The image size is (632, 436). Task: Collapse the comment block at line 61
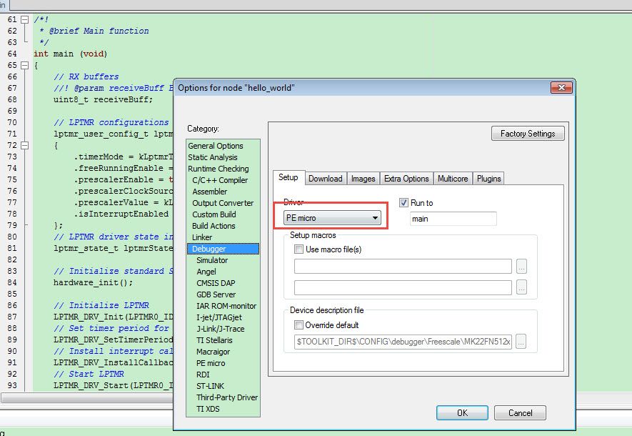point(24,19)
